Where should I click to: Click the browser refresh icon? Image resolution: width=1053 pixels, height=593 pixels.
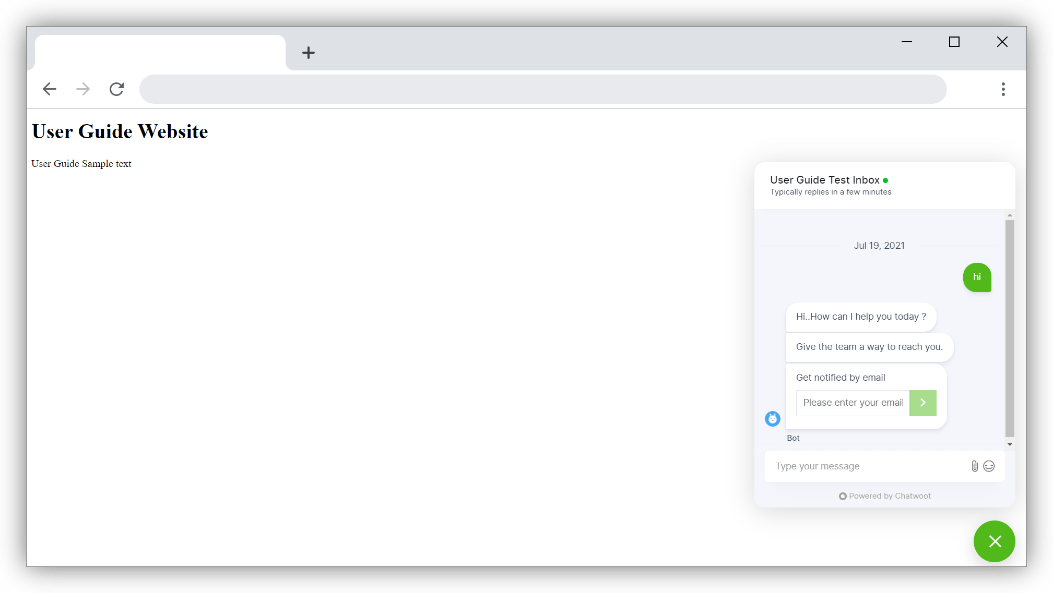117,89
